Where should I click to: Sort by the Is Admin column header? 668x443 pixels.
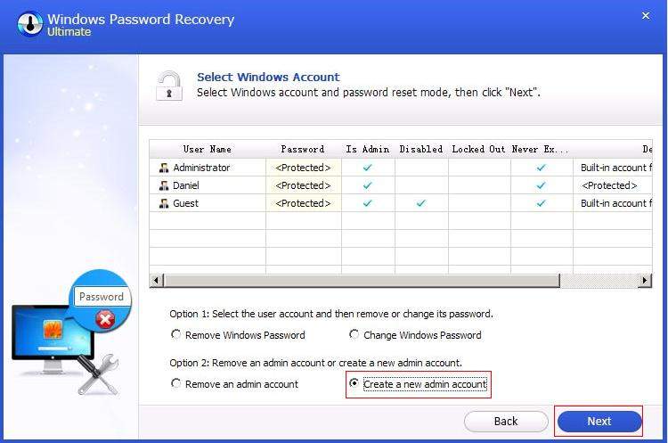pos(368,149)
